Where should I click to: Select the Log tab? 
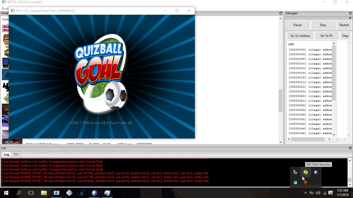(6, 154)
